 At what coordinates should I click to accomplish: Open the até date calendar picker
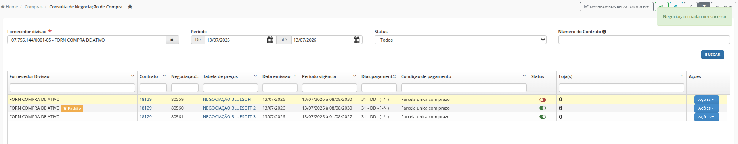pyautogui.click(x=356, y=40)
